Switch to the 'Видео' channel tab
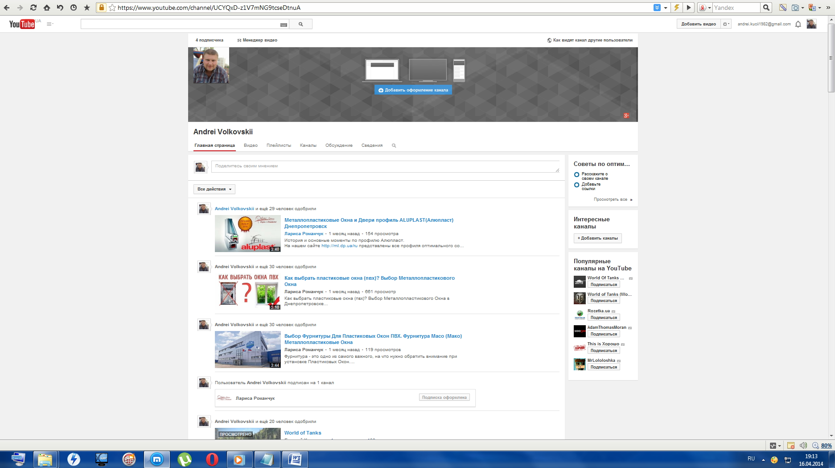 [x=251, y=145]
